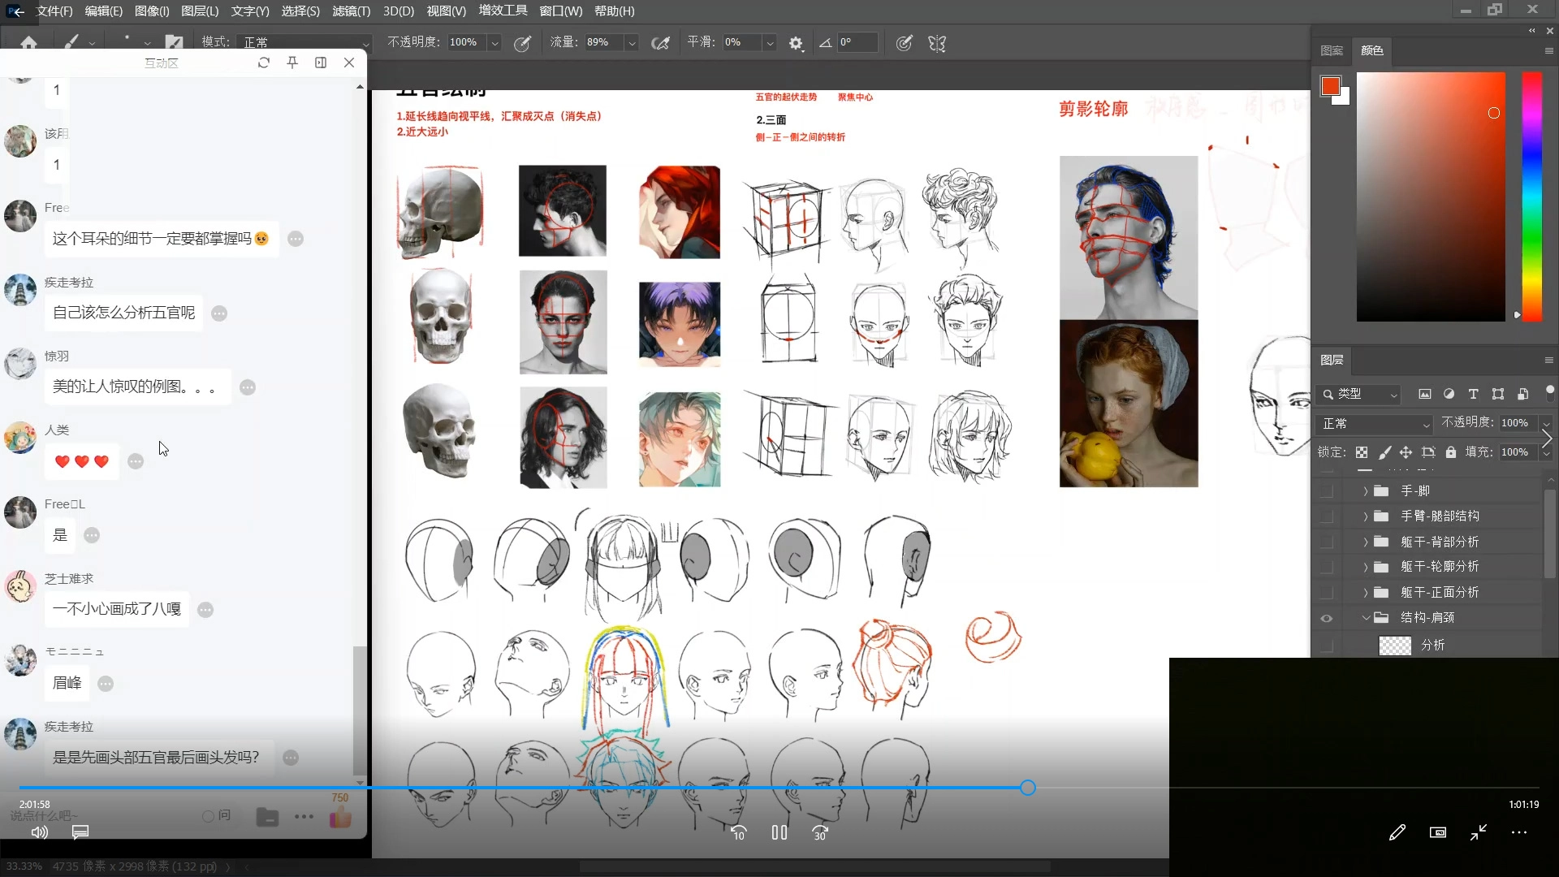Viewport: 1559px width, 877px height.
Task: Refresh the 互动区 chat panel
Action: coord(264,63)
